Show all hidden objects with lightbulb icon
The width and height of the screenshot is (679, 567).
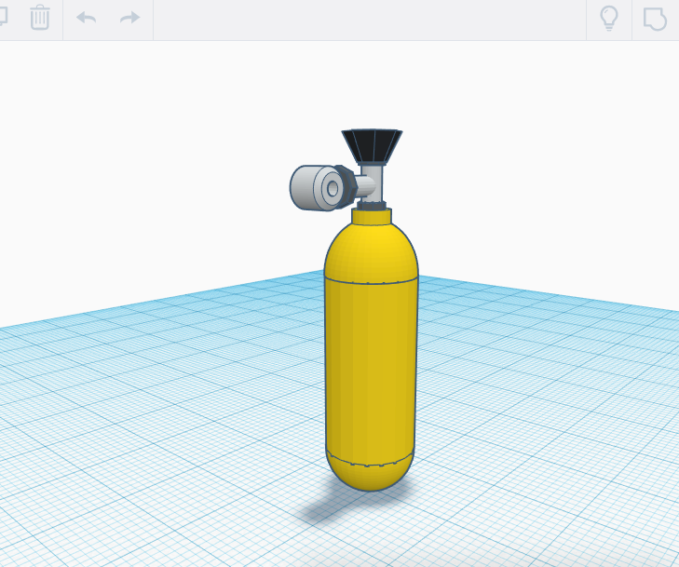[609, 18]
